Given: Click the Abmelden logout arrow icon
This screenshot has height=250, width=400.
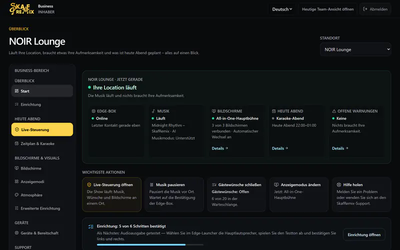Looking at the screenshot, I should coord(365,9).
